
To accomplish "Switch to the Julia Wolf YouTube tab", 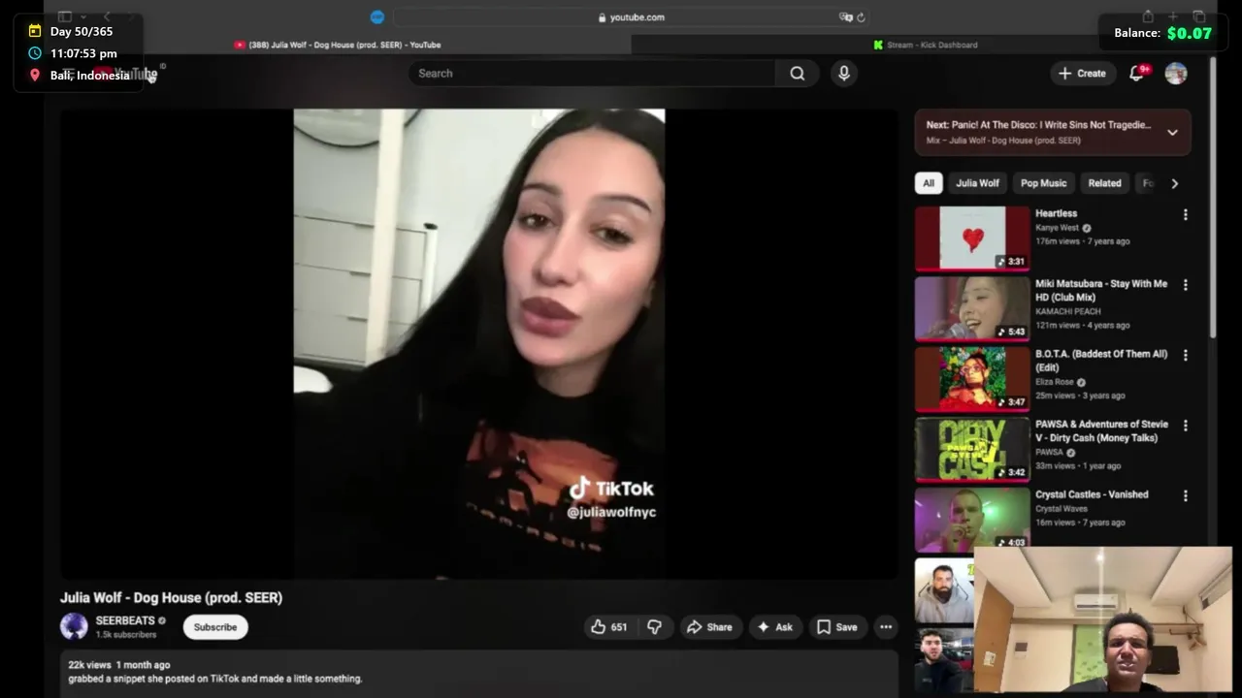I will [337, 45].
